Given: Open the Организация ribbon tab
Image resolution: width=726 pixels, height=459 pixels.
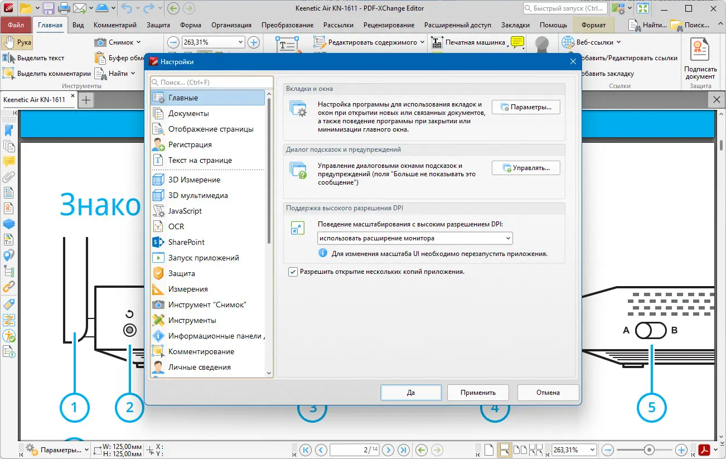Looking at the screenshot, I should click(231, 25).
